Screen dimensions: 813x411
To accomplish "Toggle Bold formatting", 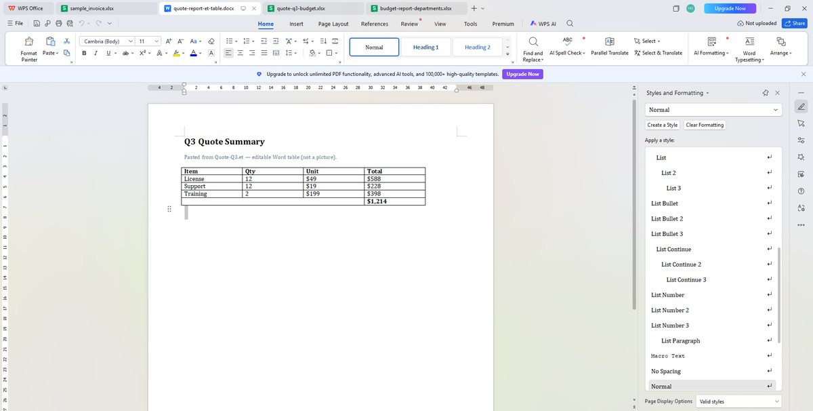I will pyautogui.click(x=85, y=53).
